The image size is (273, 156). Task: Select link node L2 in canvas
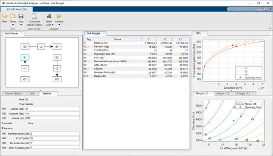pos(57,68)
